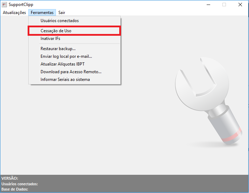
Task: Click the VERSÃO label in status bar
Action: click(10, 178)
